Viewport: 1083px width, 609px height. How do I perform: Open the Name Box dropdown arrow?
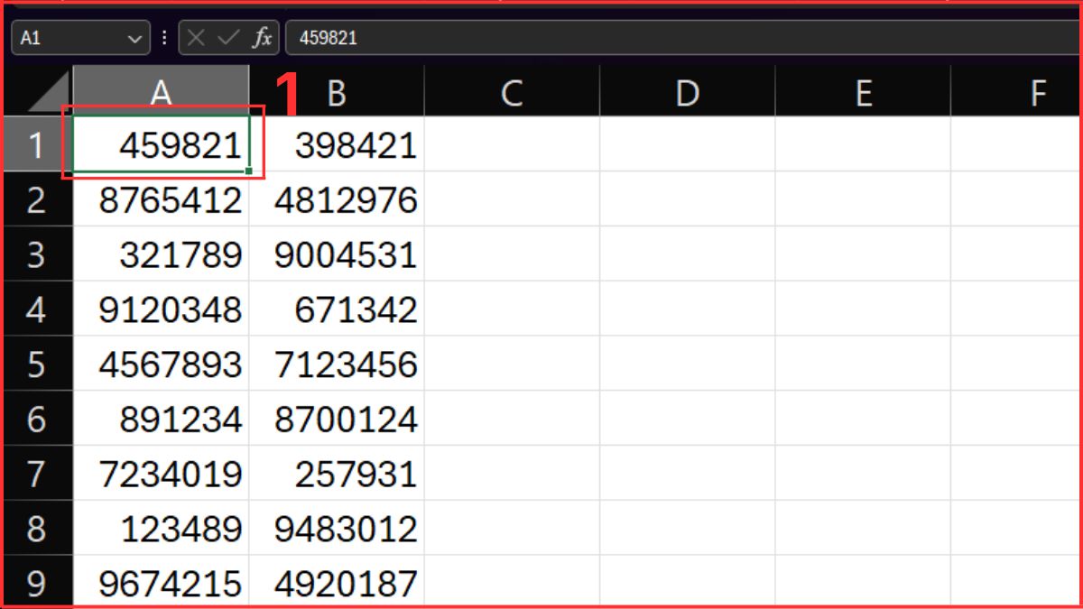point(134,39)
